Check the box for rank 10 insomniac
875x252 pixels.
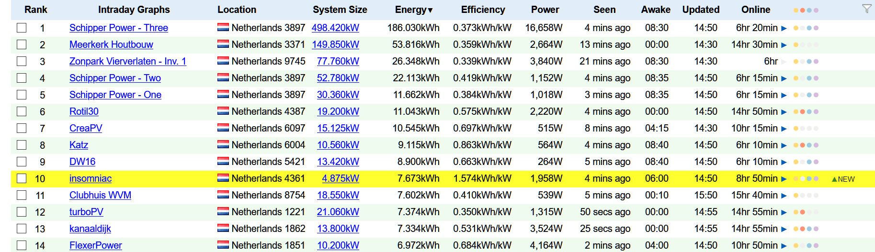22,178
